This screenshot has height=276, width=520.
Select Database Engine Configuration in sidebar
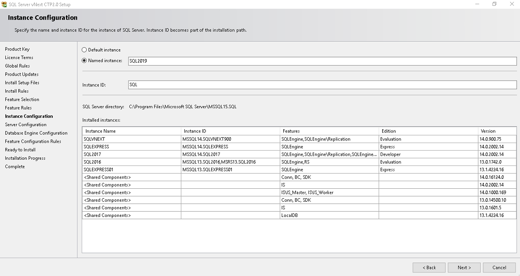(36, 133)
